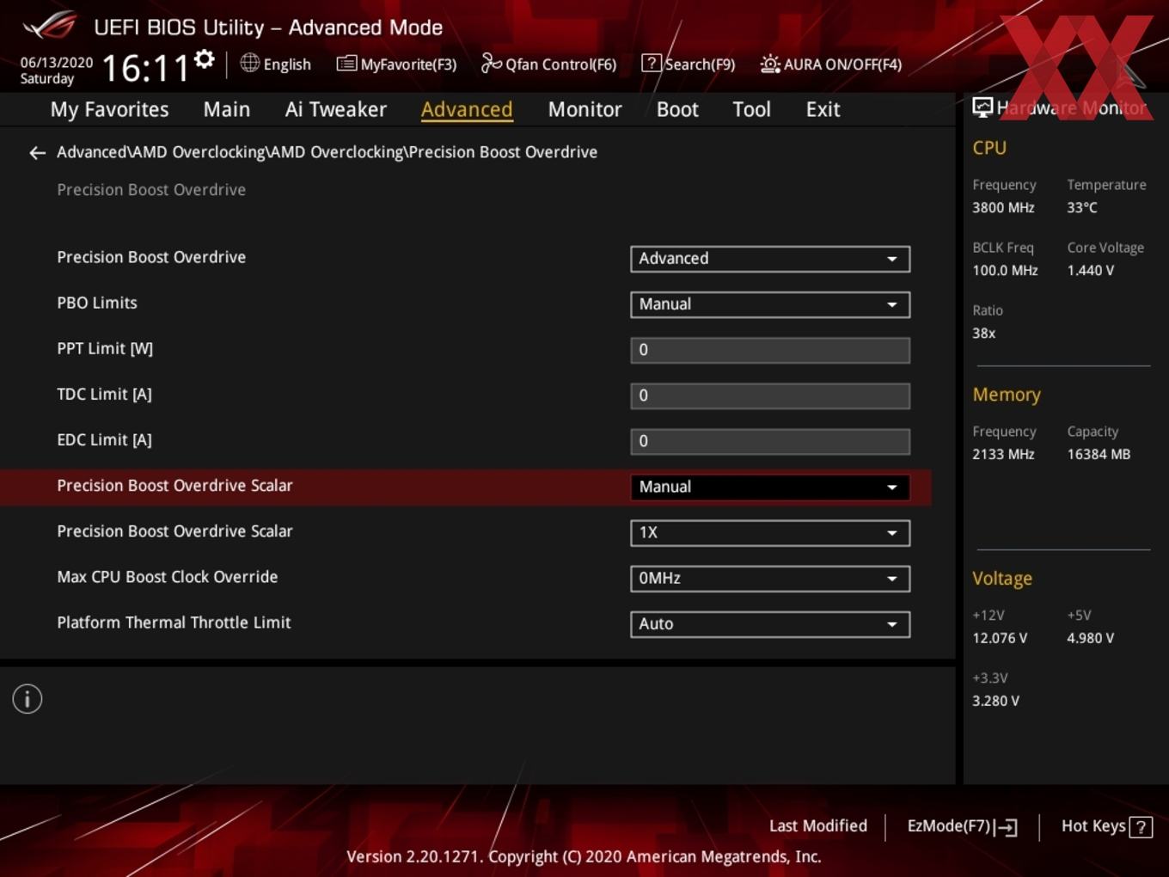Viewport: 1169px width, 877px height.
Task: Click the 100.0 MHz BCLK value
Action: click(1005, 270)
